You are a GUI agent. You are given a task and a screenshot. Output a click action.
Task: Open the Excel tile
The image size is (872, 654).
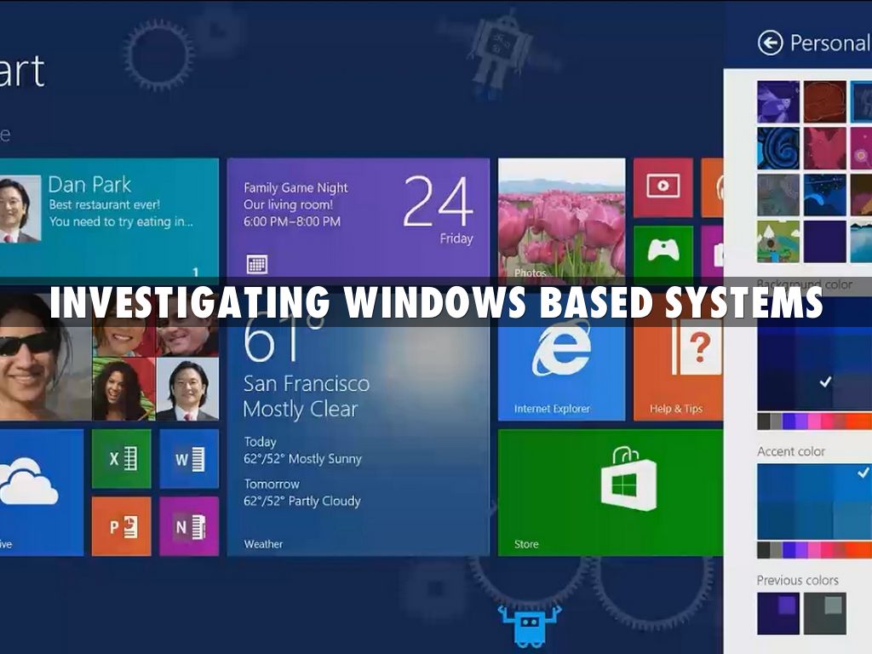[x=121, y=458]
